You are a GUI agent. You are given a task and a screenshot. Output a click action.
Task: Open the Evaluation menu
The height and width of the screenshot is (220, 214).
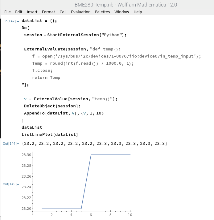point(81,12)
